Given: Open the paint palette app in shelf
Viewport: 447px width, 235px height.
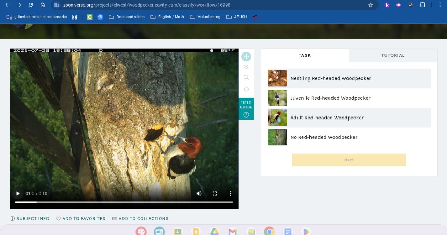Looking at the screenshot, I should (x=141, y=231).
